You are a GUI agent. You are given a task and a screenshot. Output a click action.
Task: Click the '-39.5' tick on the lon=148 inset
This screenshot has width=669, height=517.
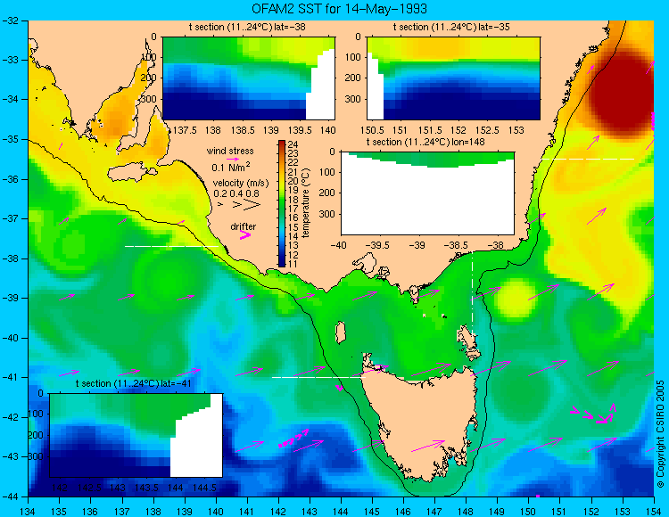[378, 245]
